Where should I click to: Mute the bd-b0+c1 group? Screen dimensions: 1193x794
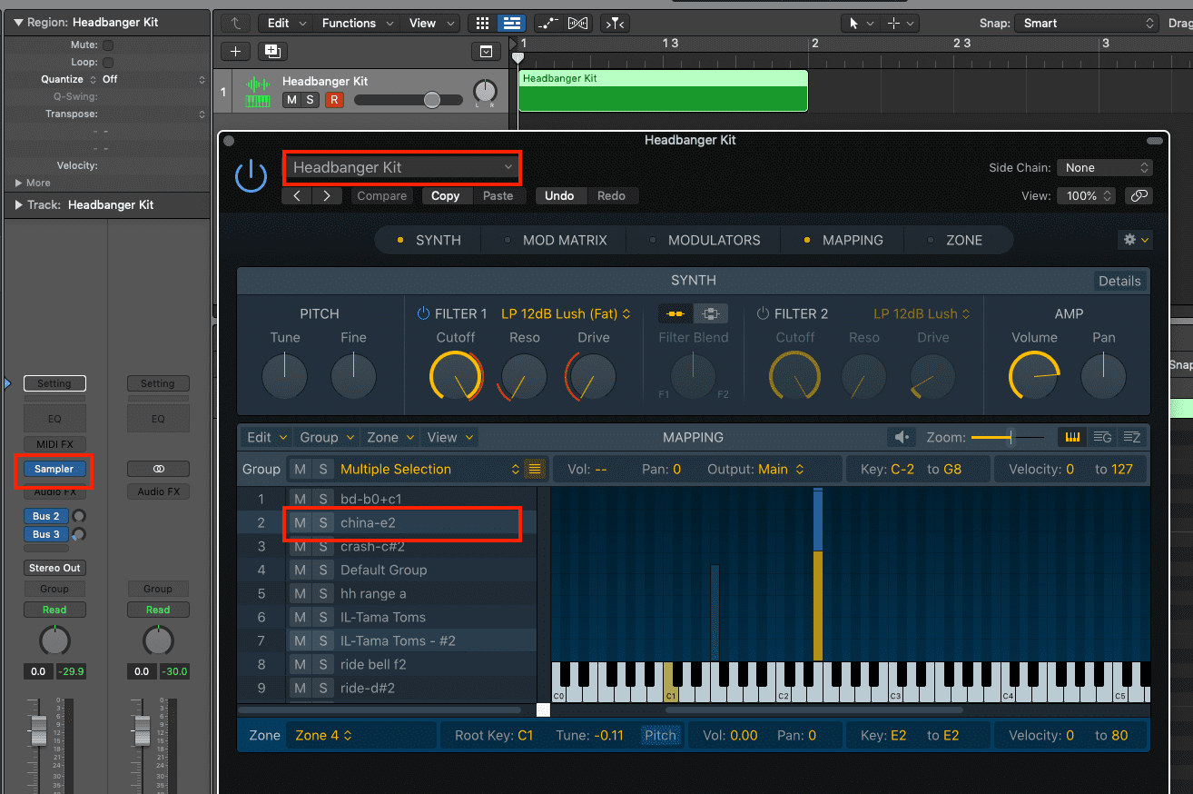pos(300,499)
